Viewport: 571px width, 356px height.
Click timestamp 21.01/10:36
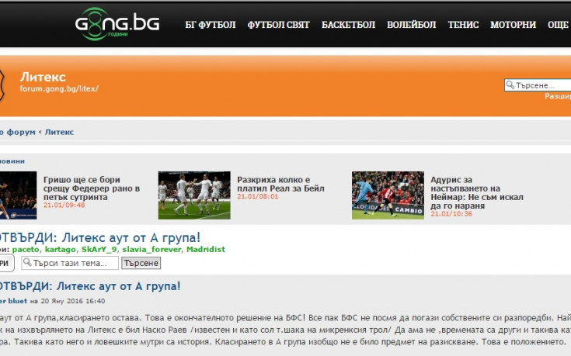451,214
